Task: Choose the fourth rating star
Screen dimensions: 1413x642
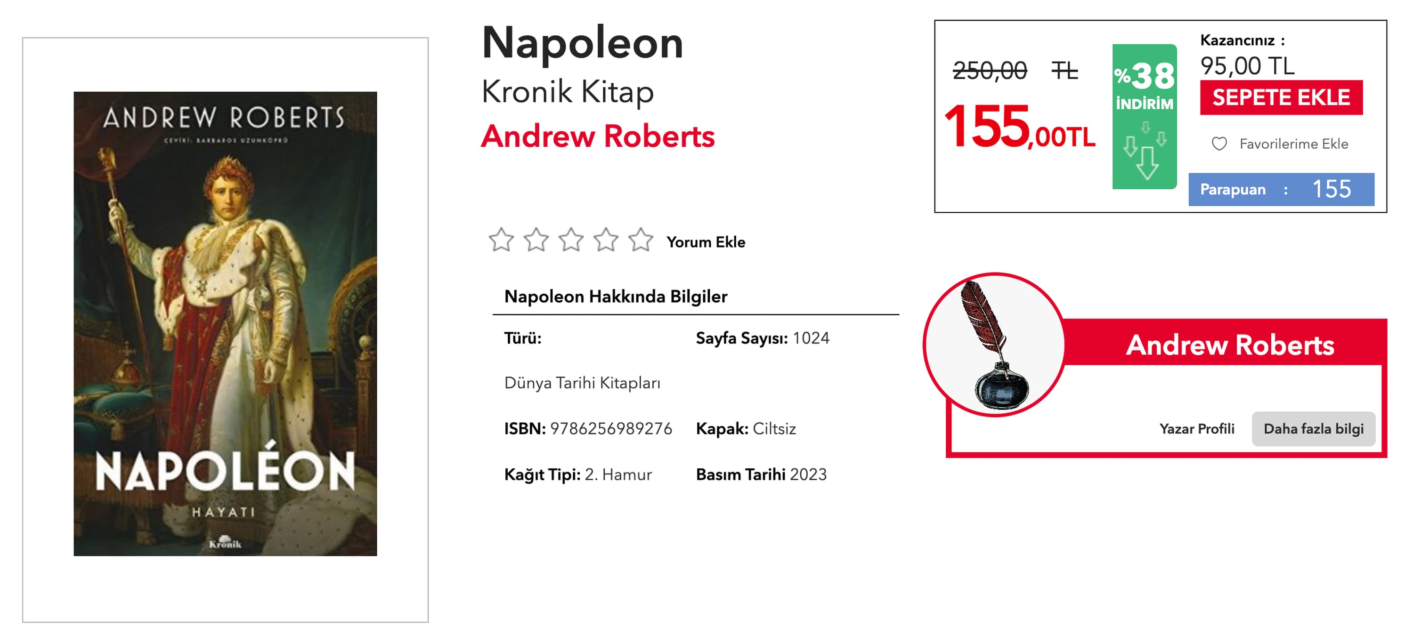Action: click(x=606, y=240)
